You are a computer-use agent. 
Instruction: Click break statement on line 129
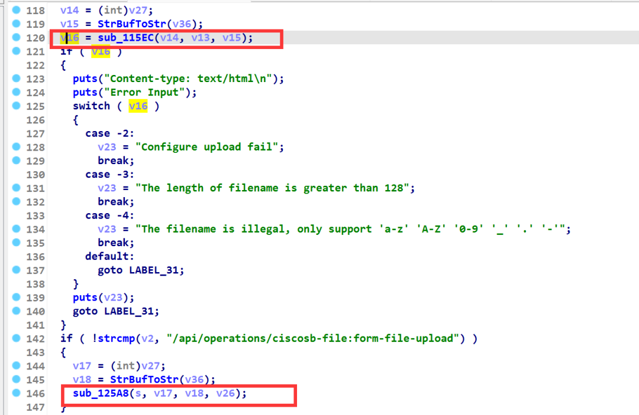pos(116,161)
